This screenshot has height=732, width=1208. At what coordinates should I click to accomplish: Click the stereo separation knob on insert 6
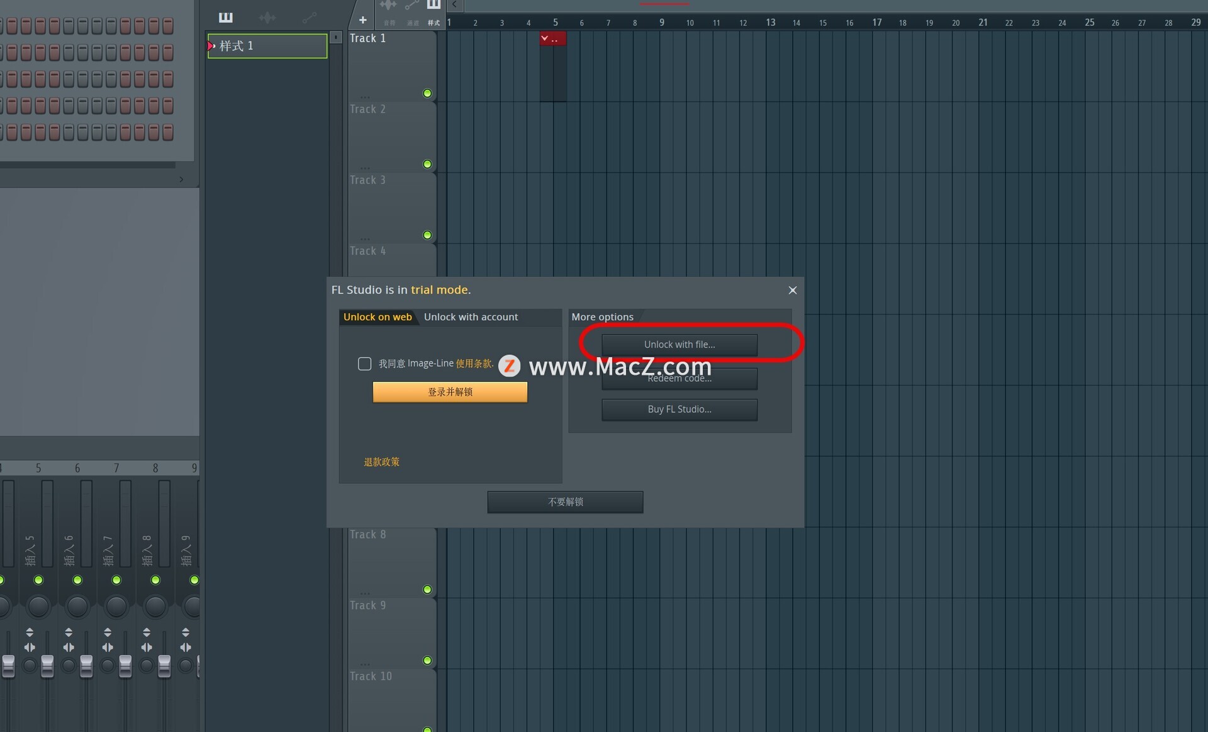coord(69,665)
